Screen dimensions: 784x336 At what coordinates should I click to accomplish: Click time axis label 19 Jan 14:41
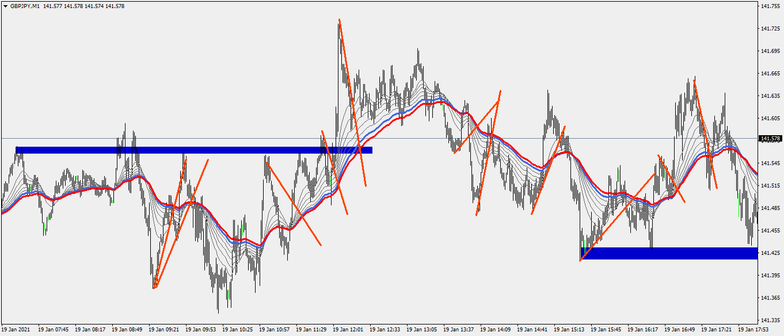(x=532, y=330)
